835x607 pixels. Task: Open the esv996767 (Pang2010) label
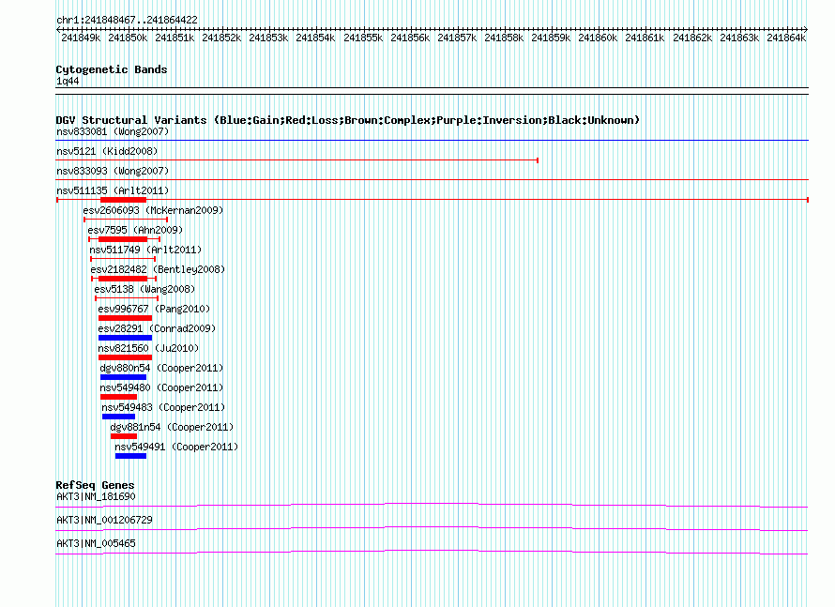154,309
